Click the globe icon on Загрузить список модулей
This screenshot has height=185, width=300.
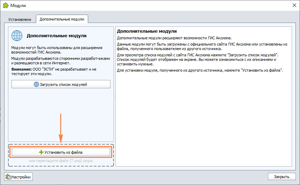[36, 84]
